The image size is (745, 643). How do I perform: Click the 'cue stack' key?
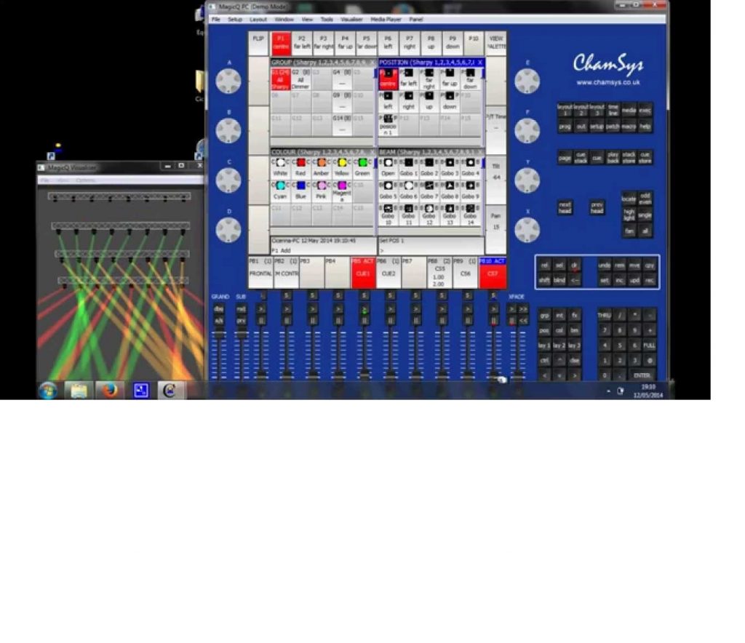click(581, 158)
